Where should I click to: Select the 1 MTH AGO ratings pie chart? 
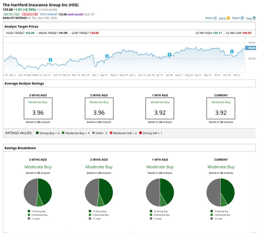(160, 192)
